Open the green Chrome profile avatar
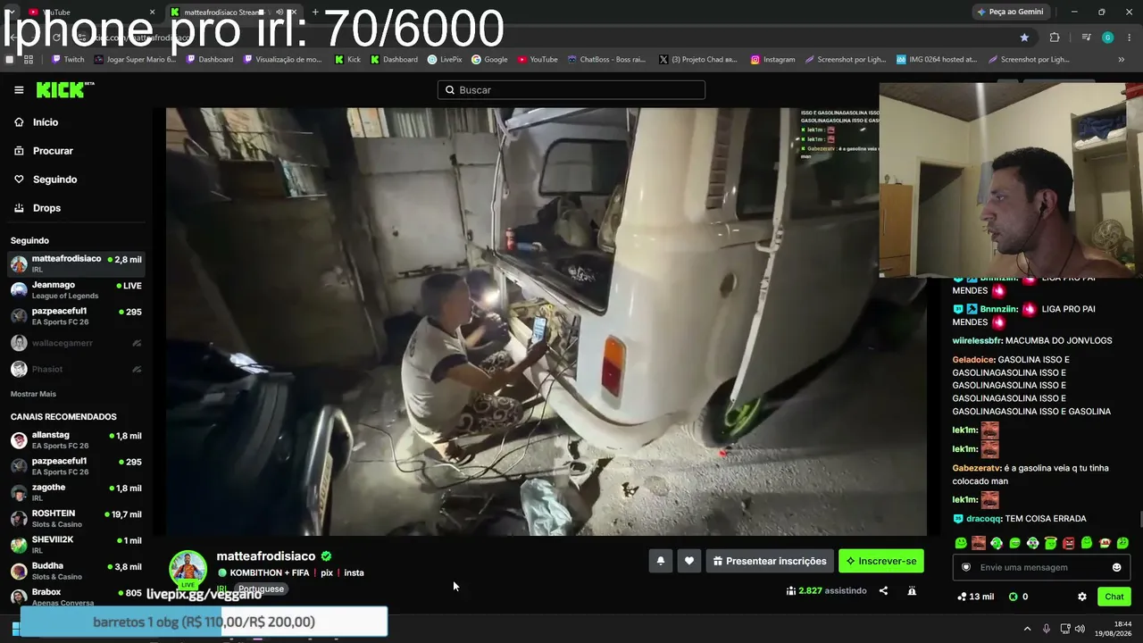This screenshot has height=643, width=1143. tap(1108, 38)
